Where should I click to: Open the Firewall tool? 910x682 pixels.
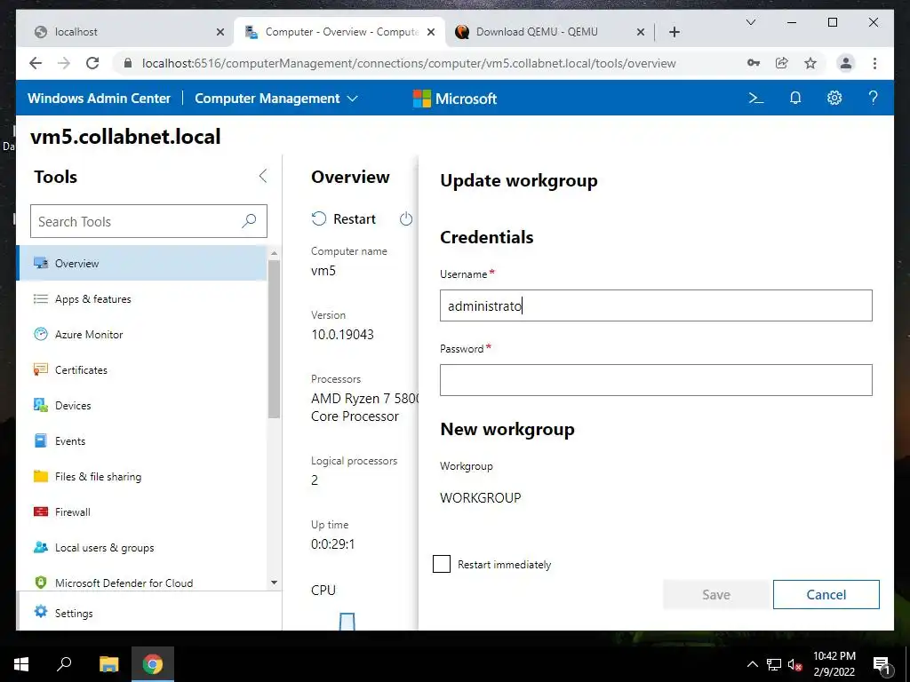[x=142, y=511]
